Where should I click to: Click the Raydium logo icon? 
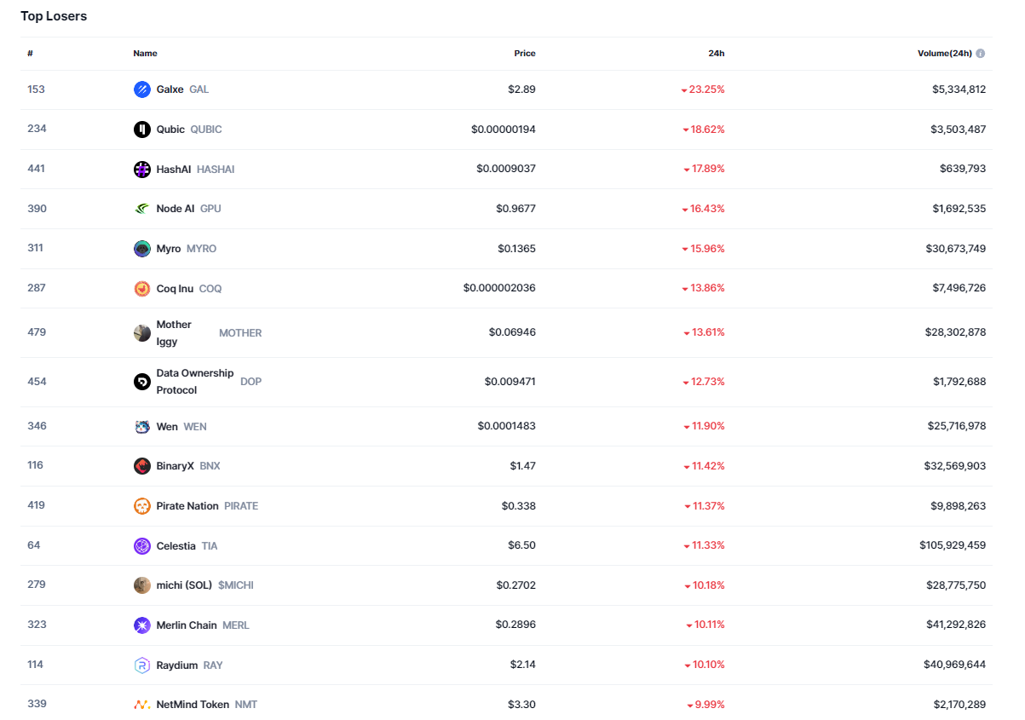click(142, 665)
